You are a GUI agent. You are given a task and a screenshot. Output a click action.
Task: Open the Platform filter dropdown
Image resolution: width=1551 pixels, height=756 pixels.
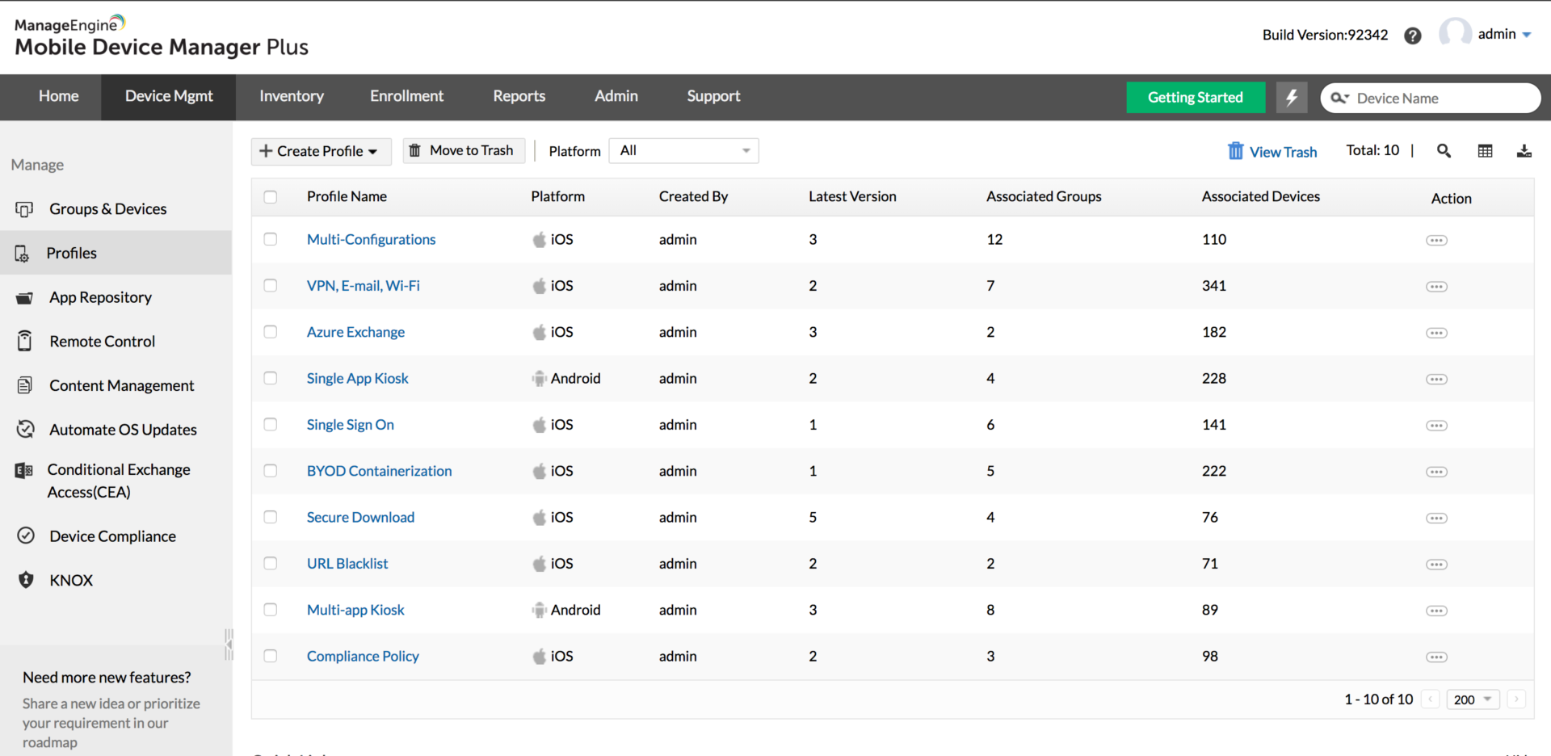[683, 151]
